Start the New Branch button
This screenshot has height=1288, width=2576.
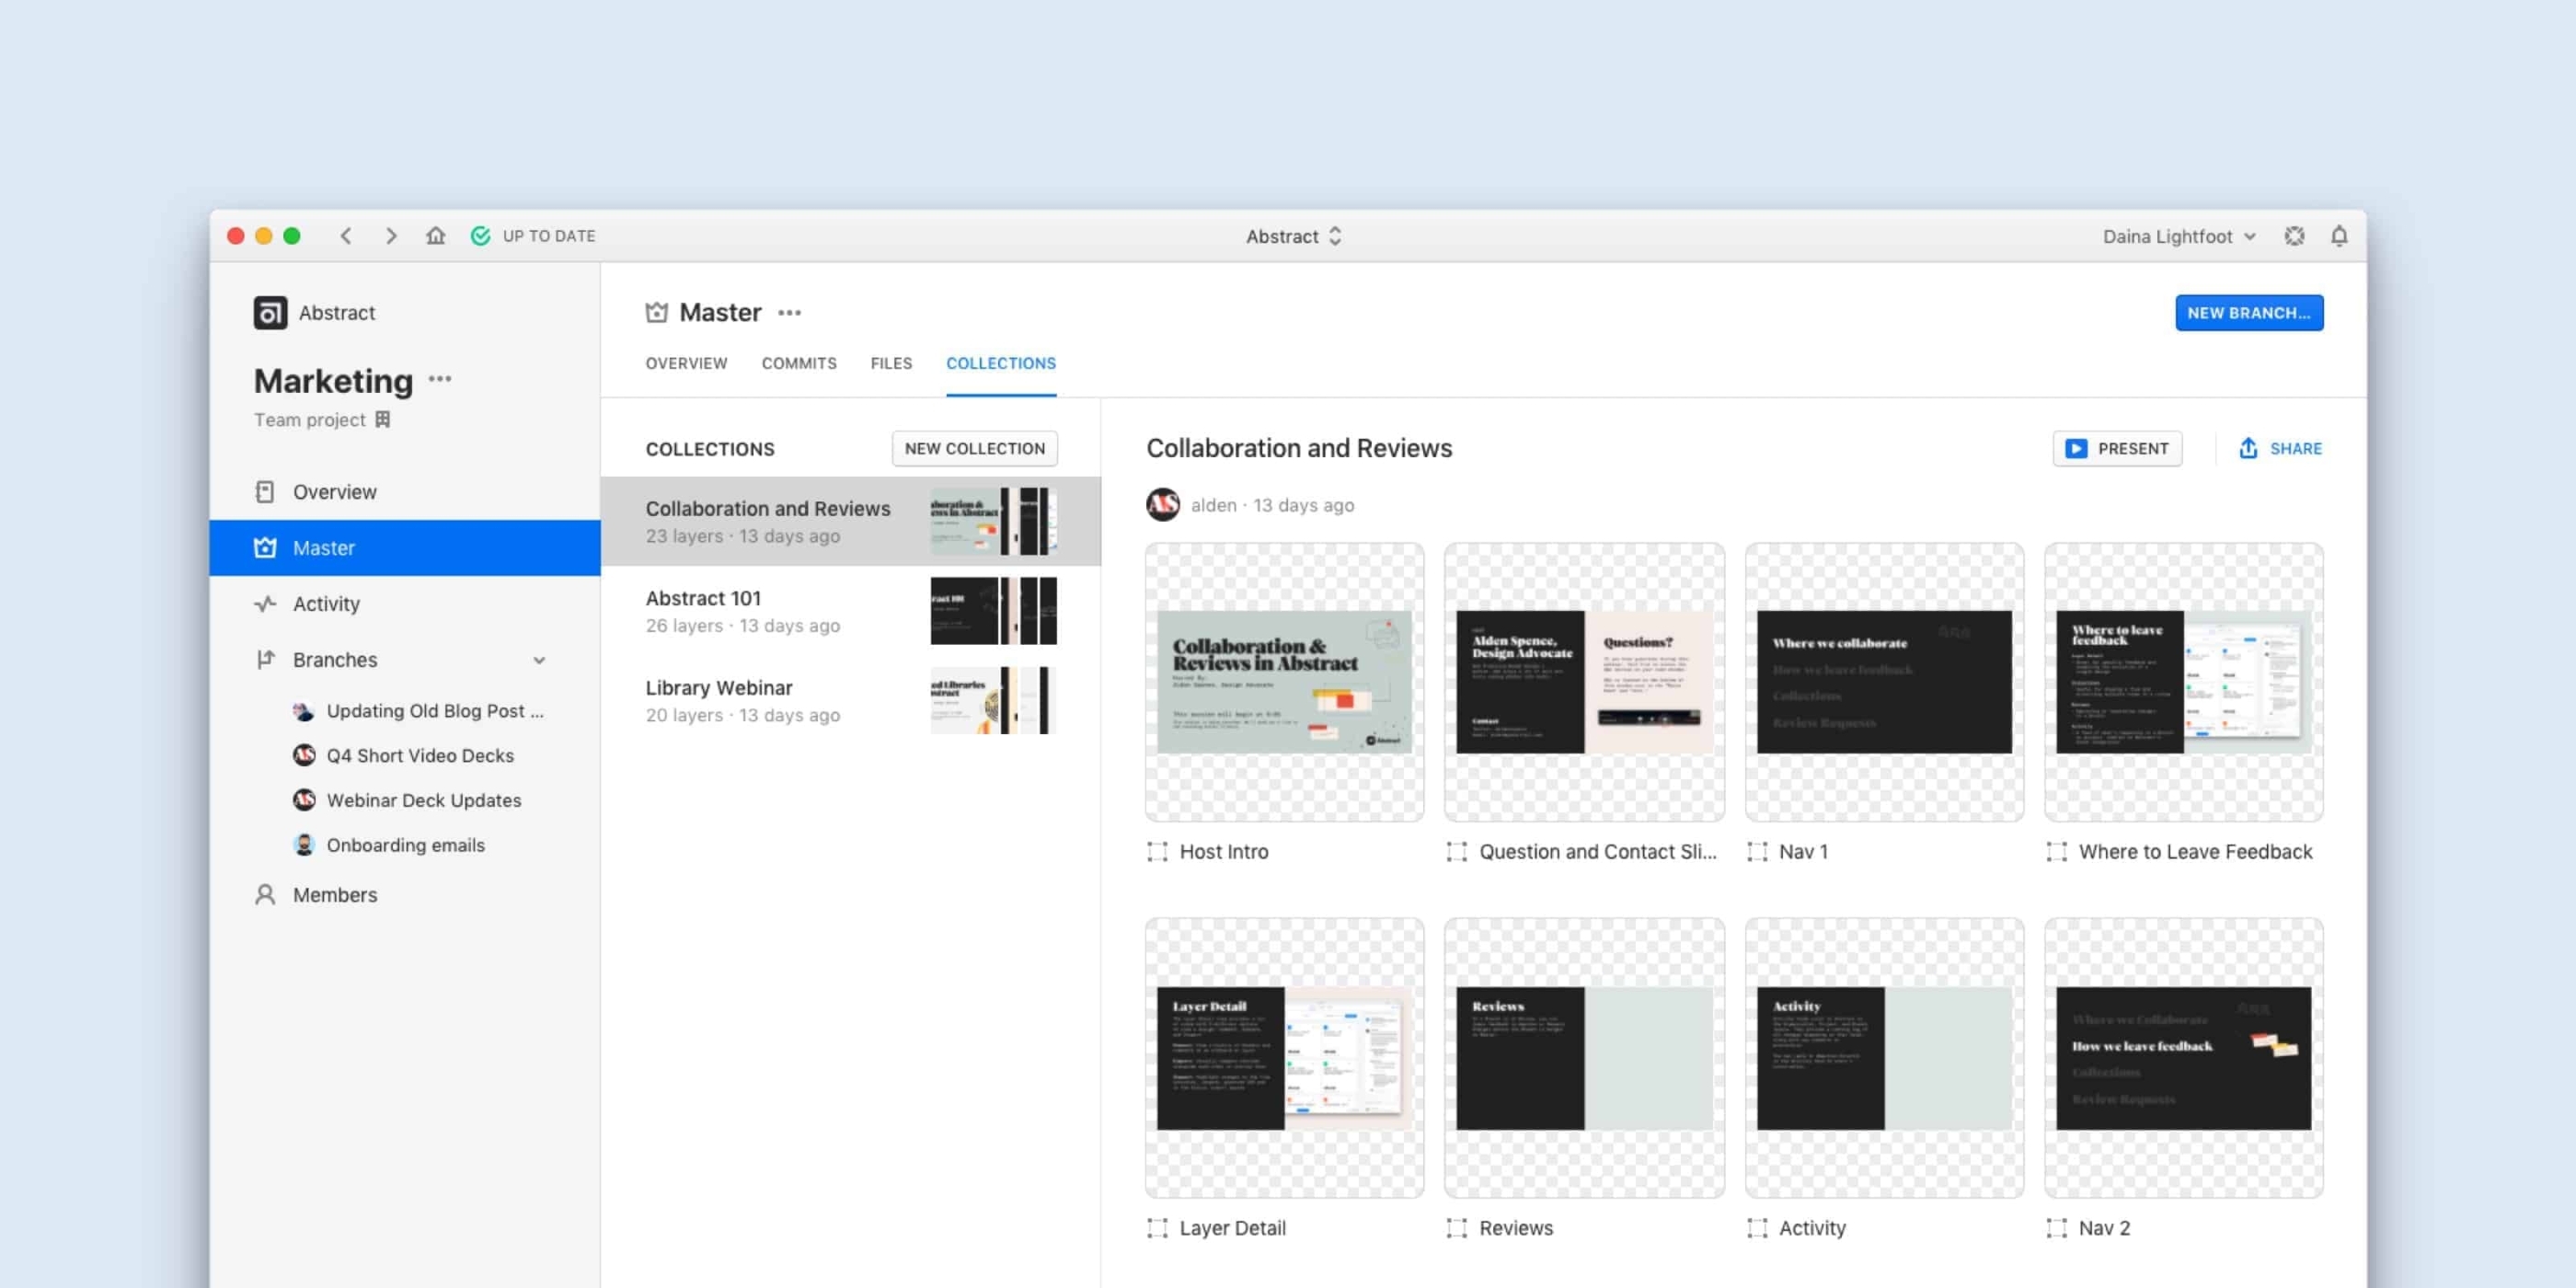pos(2249,313)
